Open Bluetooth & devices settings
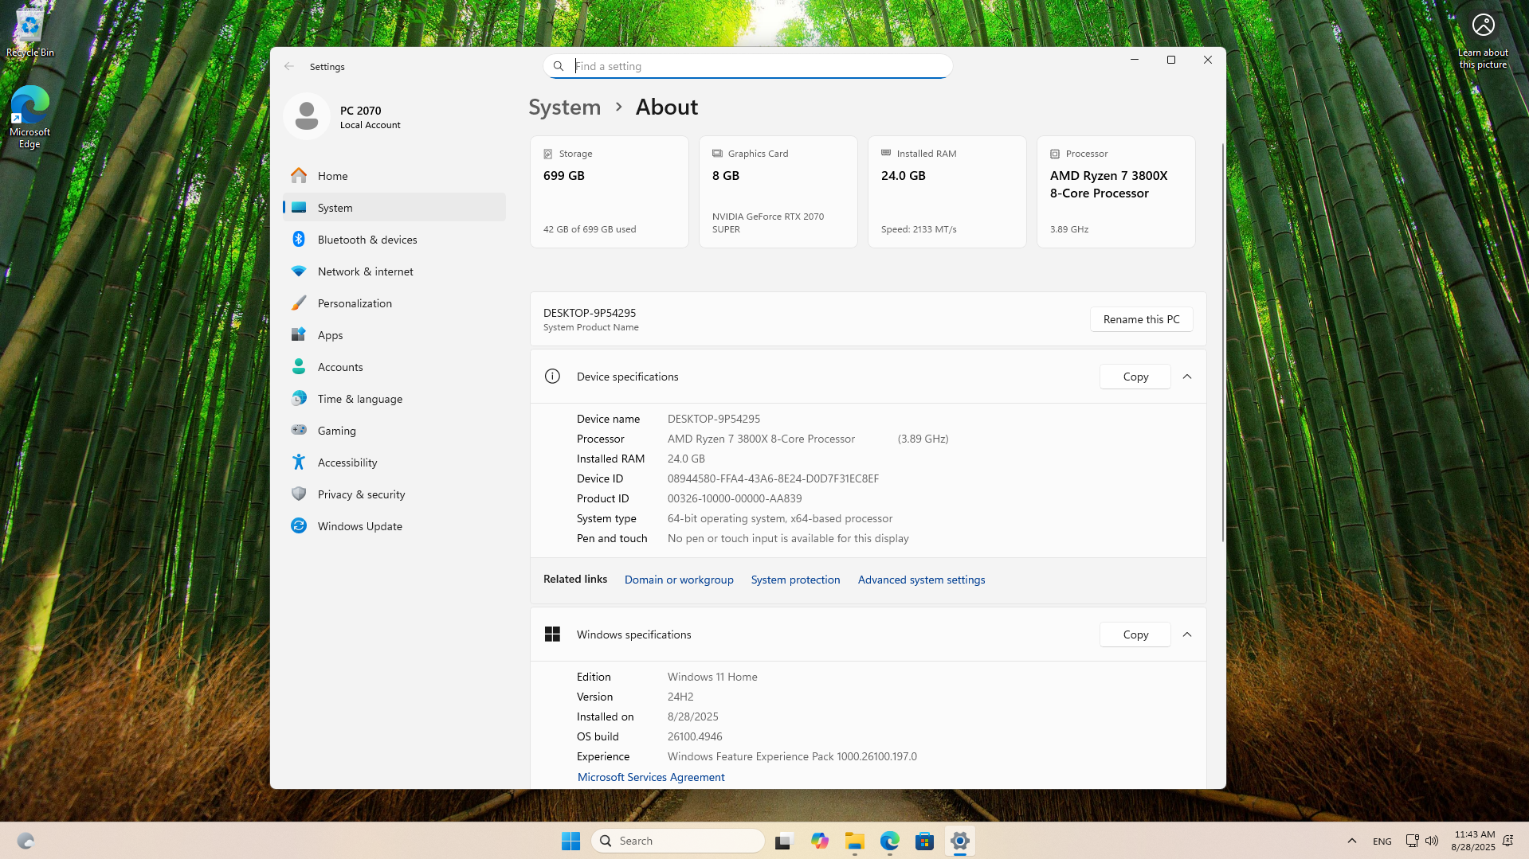Screen dimensions: 1529x859 pos(394,240)
